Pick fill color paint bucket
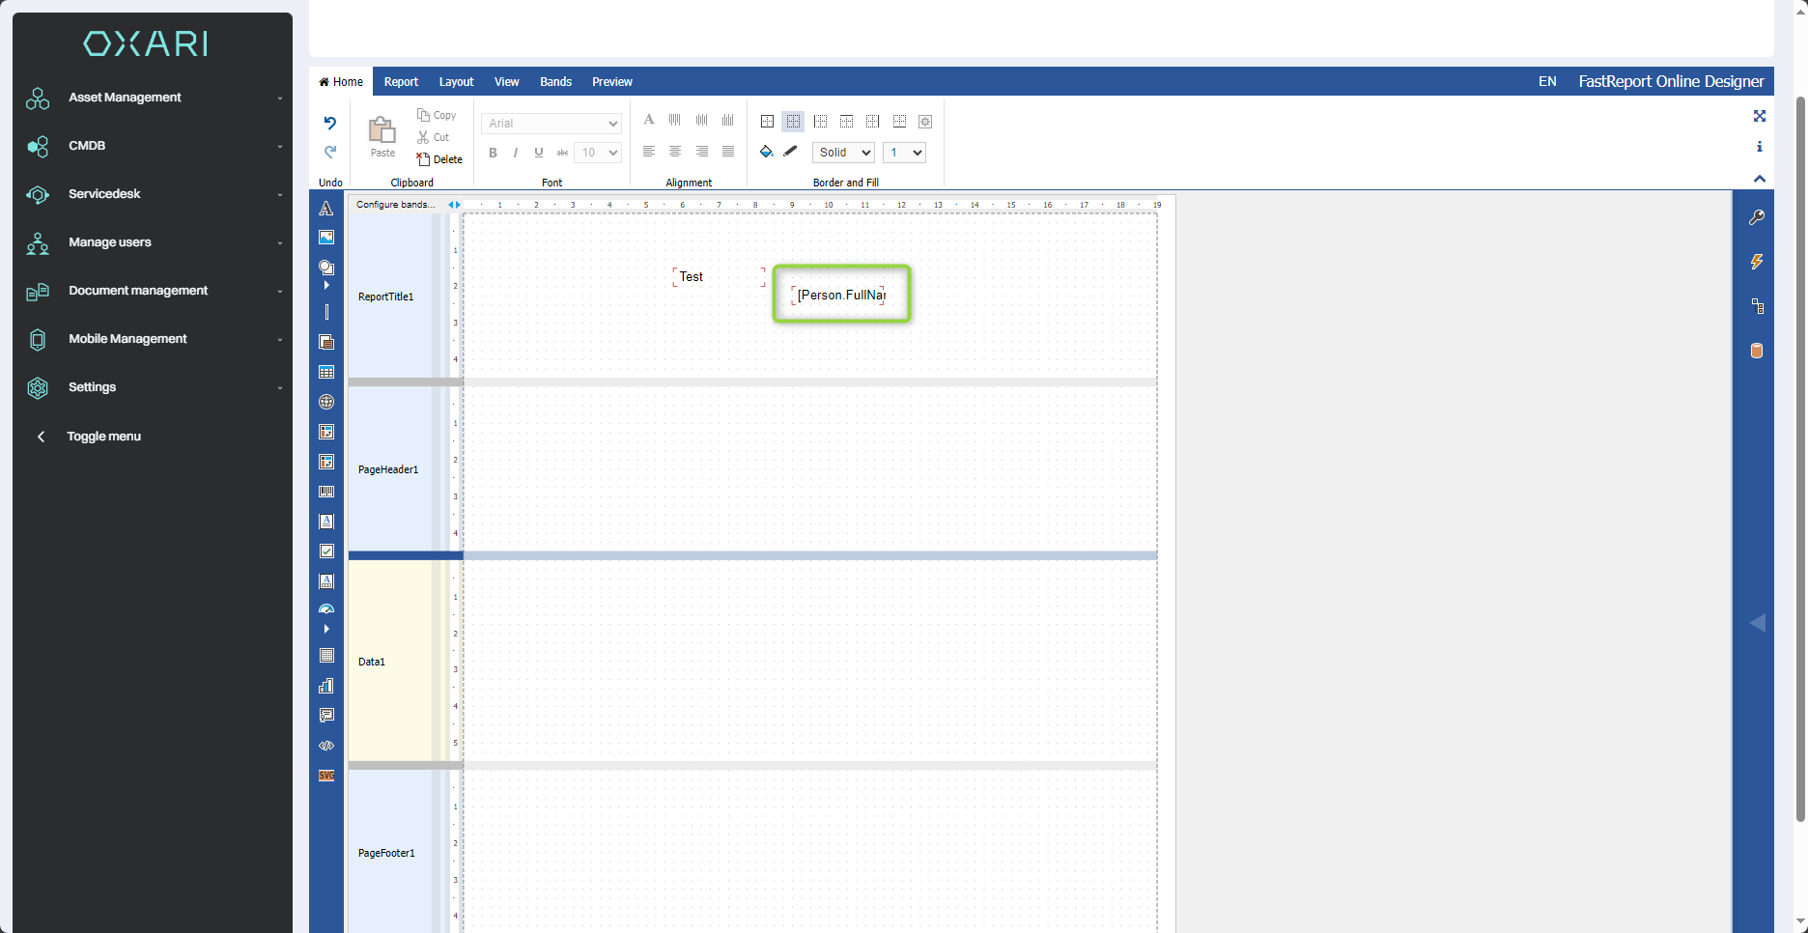1808x933 pixels. coord(766,152)
